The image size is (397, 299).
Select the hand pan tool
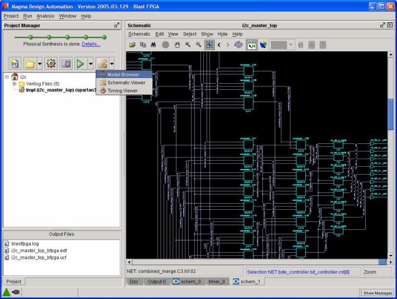[177, 45]
